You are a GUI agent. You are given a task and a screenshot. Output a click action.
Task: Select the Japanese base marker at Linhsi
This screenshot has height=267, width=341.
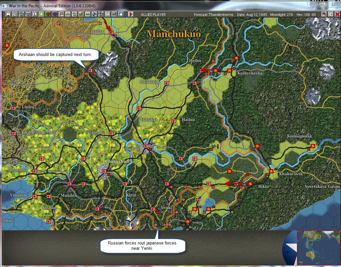[x=14, y=108]
